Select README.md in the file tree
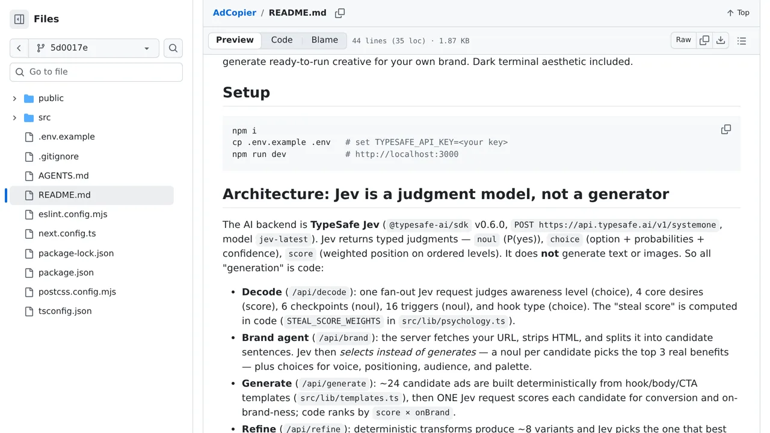770x433 pixels. click(91, 195)
